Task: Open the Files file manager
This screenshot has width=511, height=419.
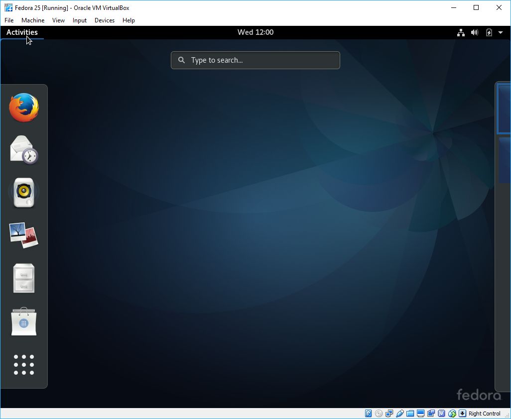Action: coord(23,278)
